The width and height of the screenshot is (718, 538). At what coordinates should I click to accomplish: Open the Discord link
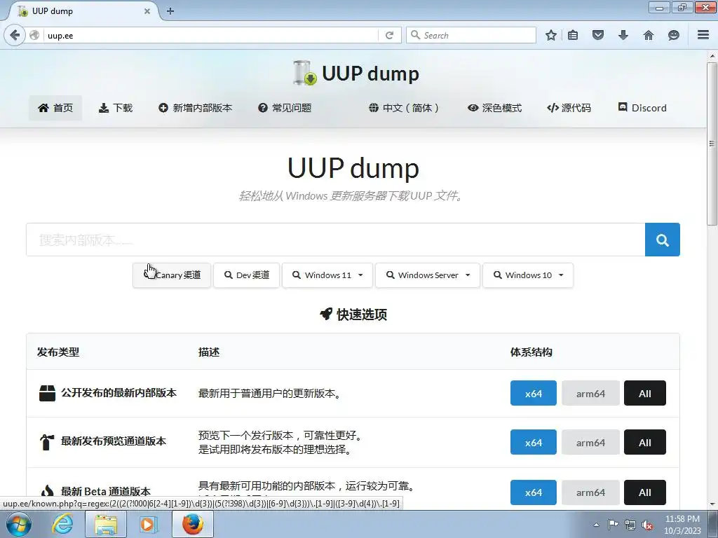[642, 108]
